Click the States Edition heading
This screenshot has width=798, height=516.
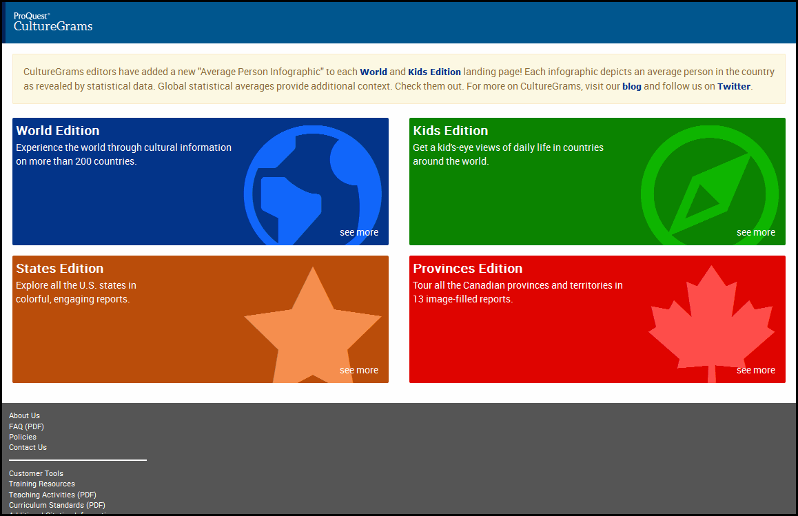point(59,268)
